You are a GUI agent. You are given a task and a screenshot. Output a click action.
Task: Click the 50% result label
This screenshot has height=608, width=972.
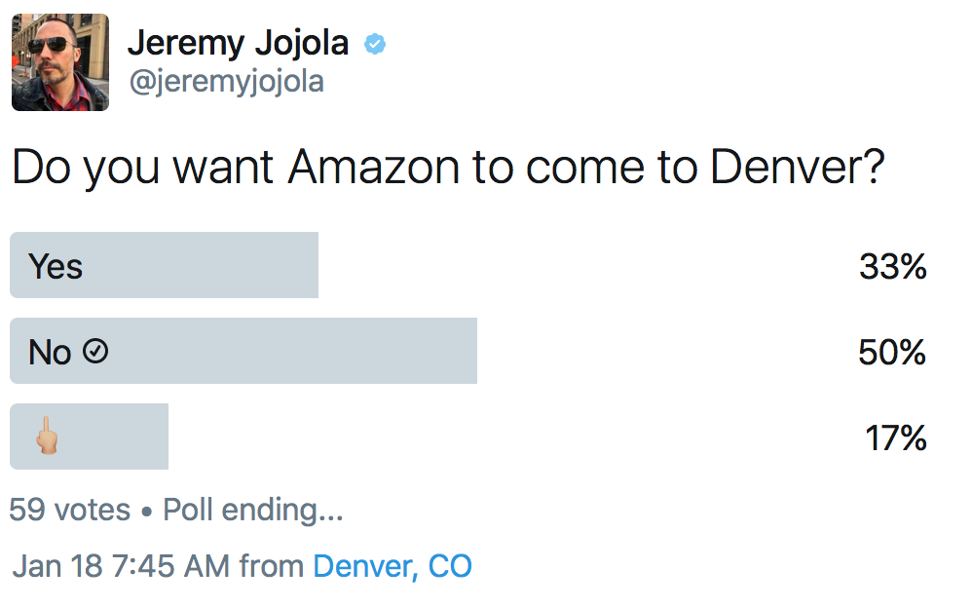point(892,353)
